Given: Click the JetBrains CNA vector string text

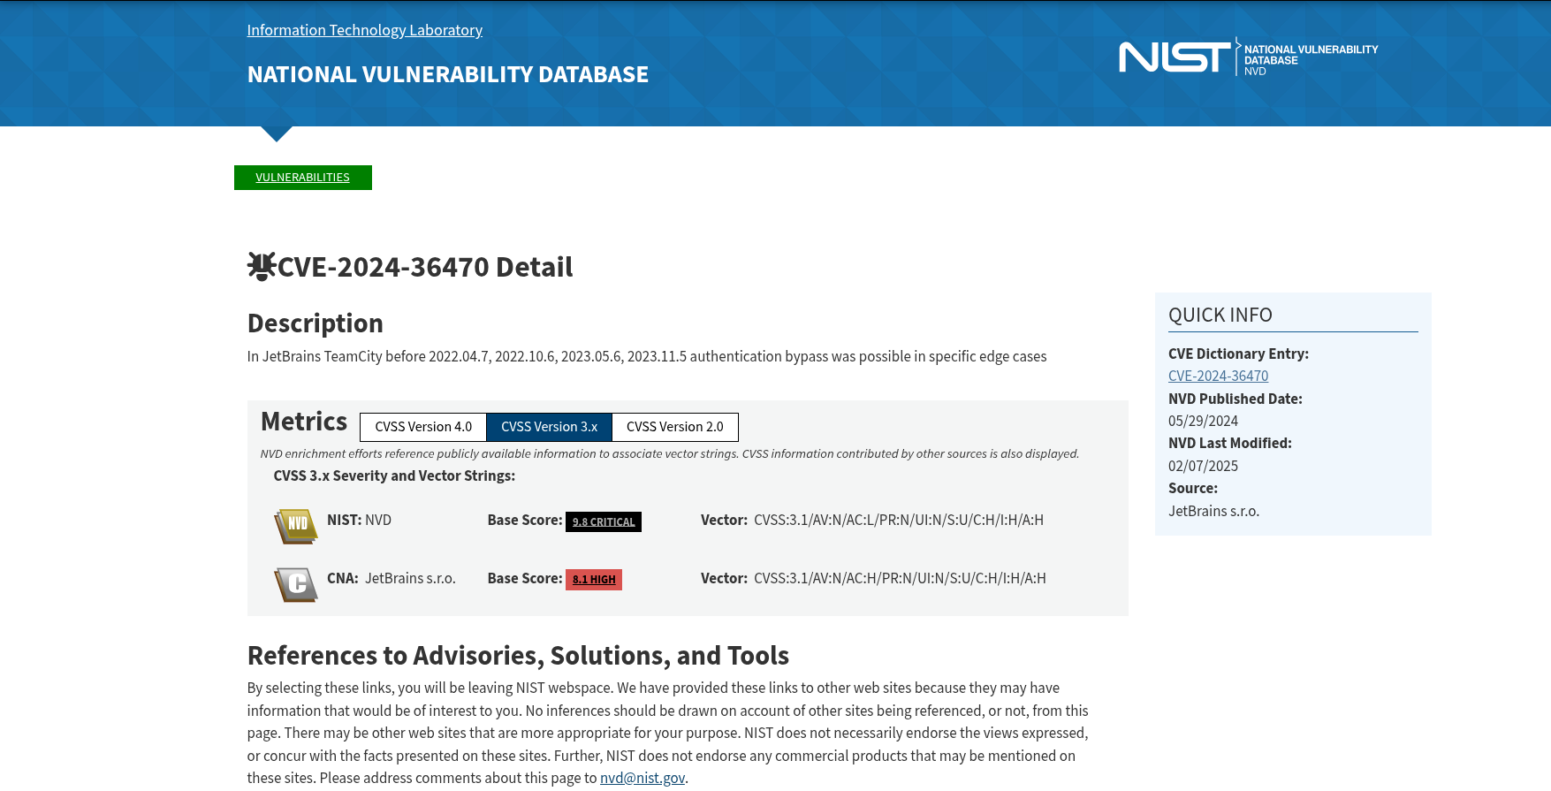Looking at the screenshot, I should 900,578.
